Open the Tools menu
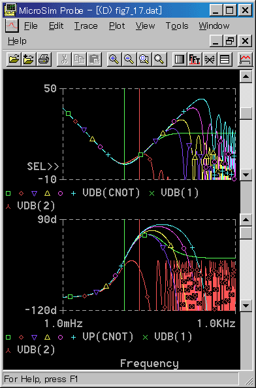Screen dimensions: 256x388 pos(177,26)
